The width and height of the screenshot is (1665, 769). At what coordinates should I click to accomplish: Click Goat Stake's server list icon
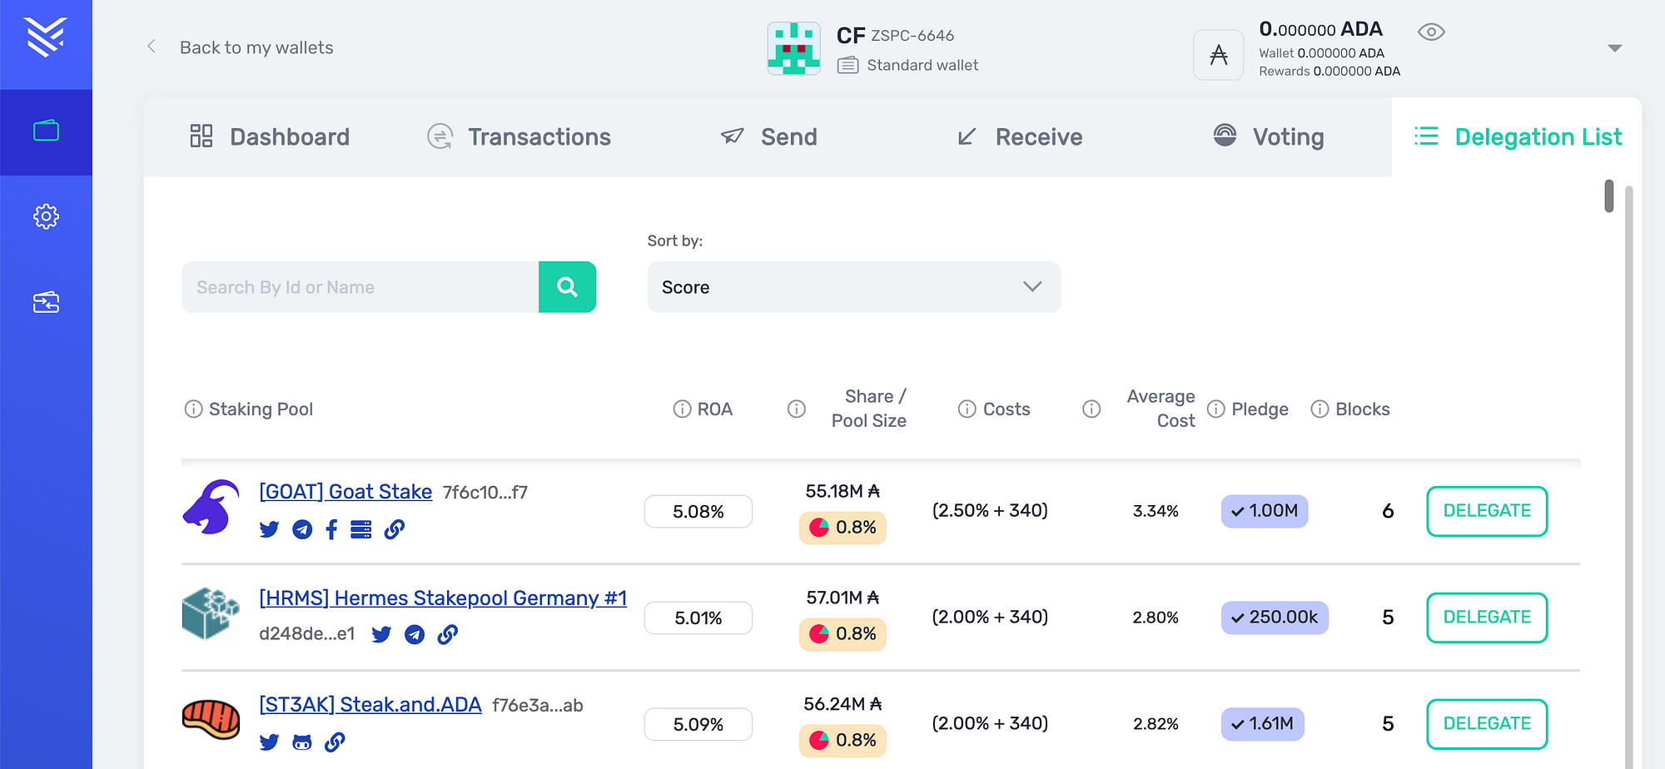(x=361, y=529)
